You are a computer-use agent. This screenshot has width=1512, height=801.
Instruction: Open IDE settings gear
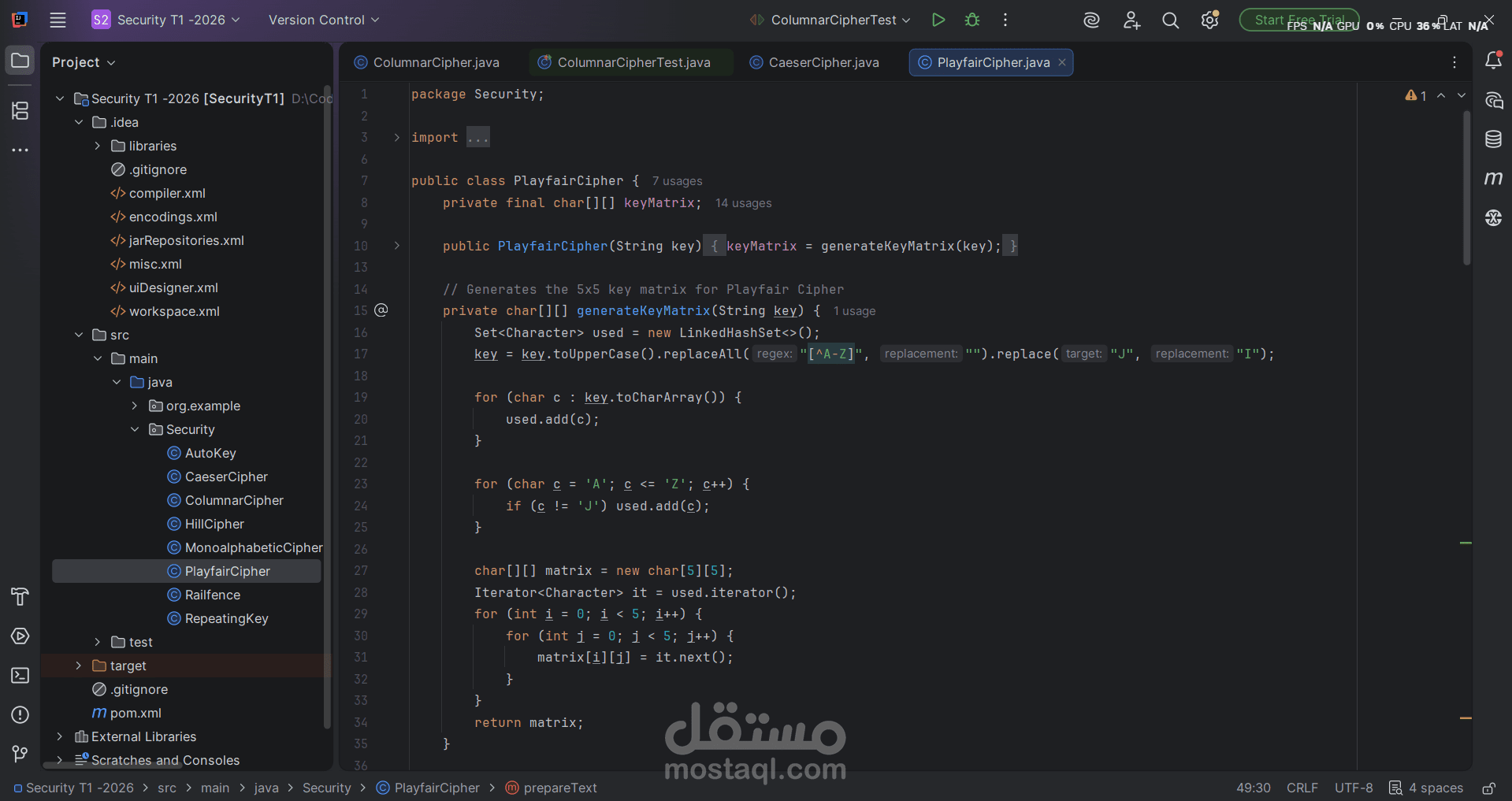tap(1210, 20)
